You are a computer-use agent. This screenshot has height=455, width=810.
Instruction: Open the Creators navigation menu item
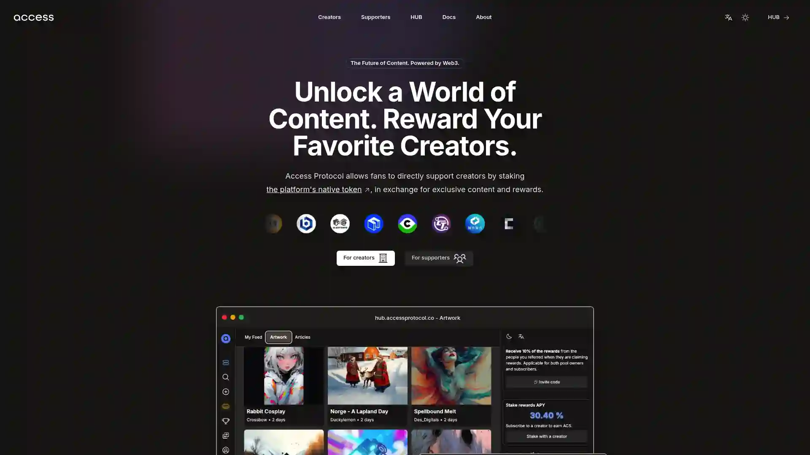coord(329,17)
